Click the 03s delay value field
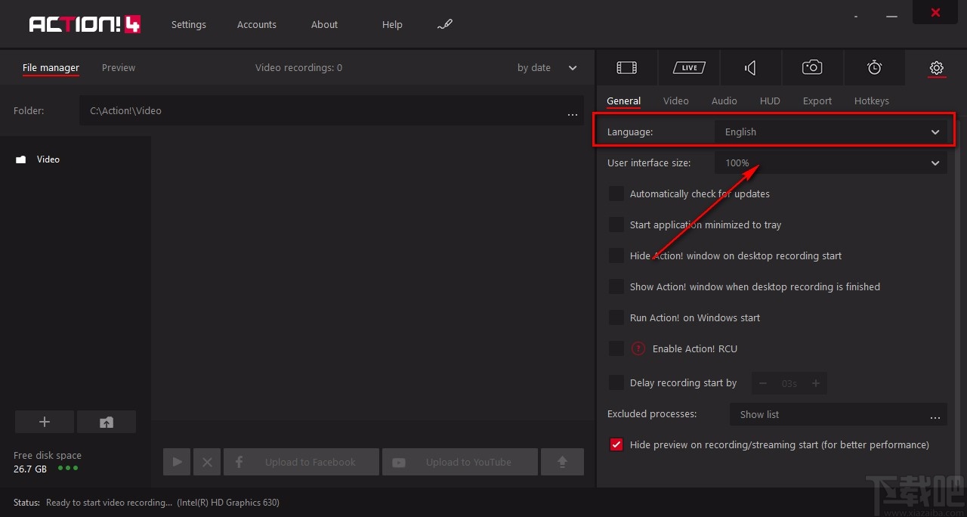The width and height of the screenshot is (967, 517). pos(789,383)
